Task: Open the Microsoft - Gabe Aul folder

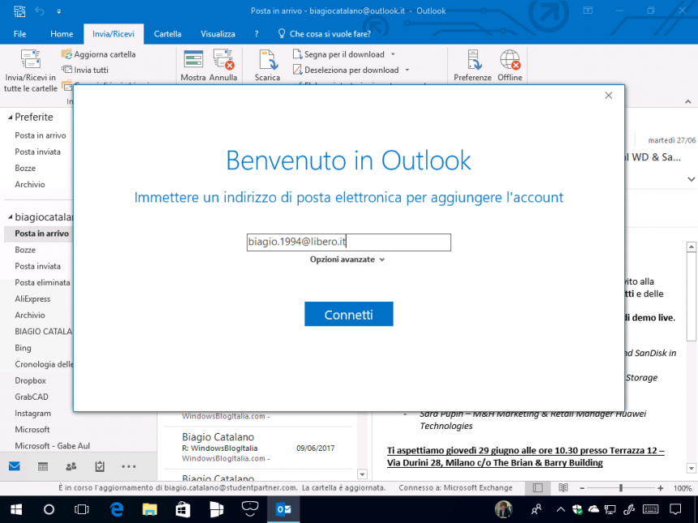Action: 52,446
